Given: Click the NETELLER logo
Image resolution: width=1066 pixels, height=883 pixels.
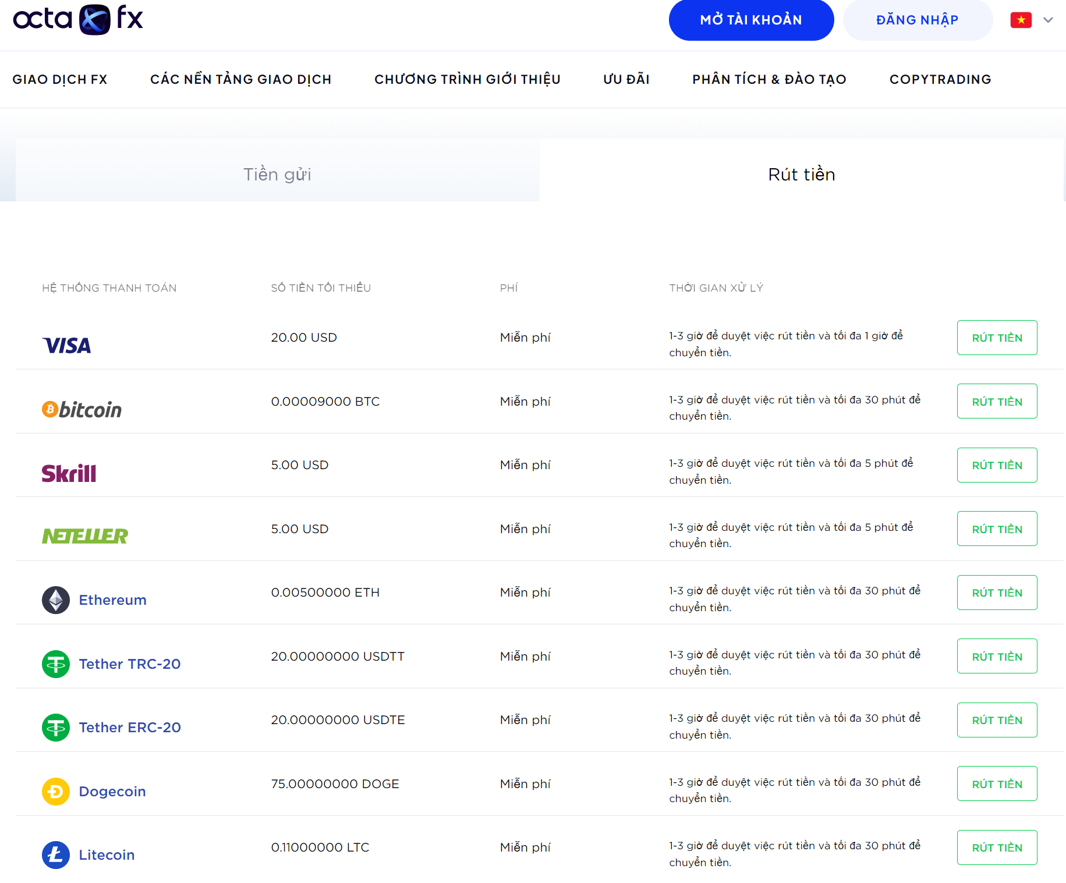Looking at the screenshot, I should 85,536.
